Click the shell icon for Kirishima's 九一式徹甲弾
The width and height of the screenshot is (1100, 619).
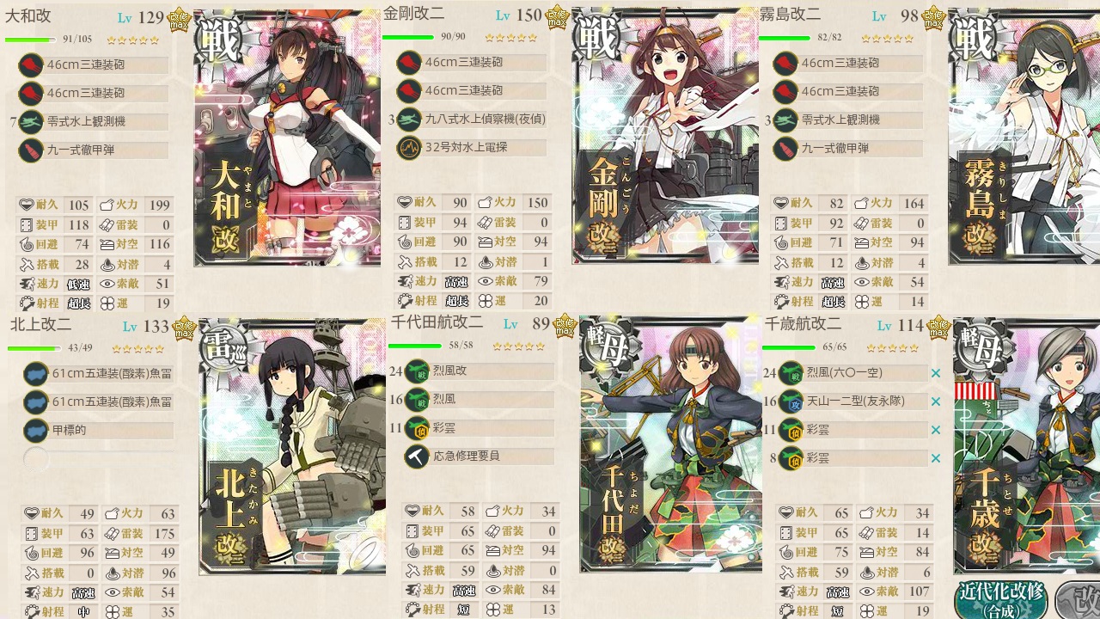click(785, 149)
